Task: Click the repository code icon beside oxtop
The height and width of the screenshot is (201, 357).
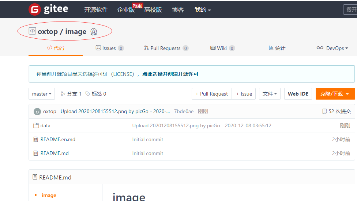Action: point(32,31)
